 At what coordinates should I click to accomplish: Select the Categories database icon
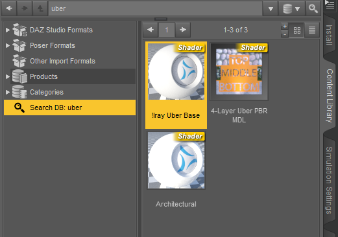pos(19,92)
